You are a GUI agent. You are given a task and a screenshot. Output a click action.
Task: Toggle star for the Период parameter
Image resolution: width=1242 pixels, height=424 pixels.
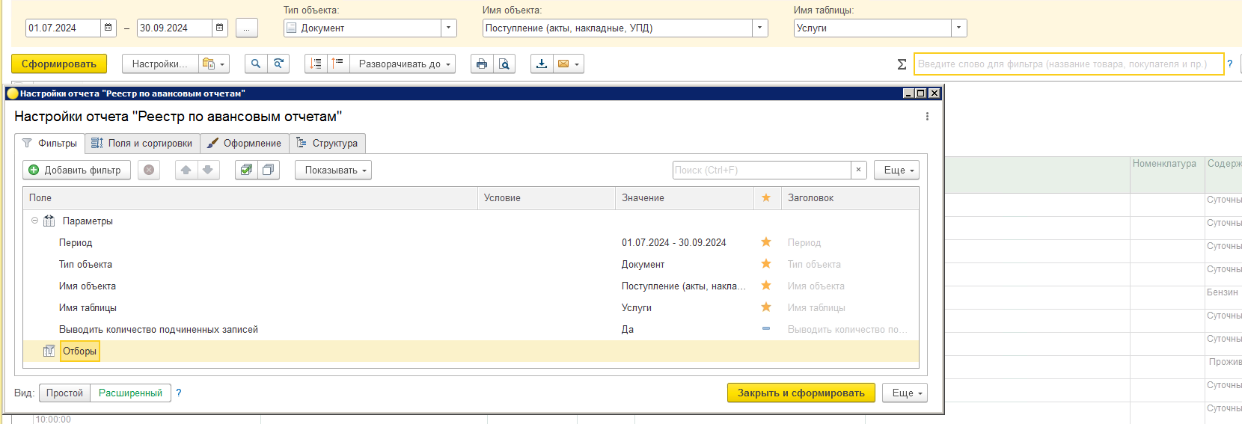coord(766,242)
